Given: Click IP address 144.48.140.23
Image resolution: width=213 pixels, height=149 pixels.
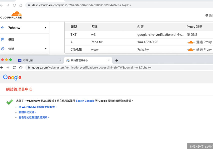Looking at the screenshot, I should 148,42.
